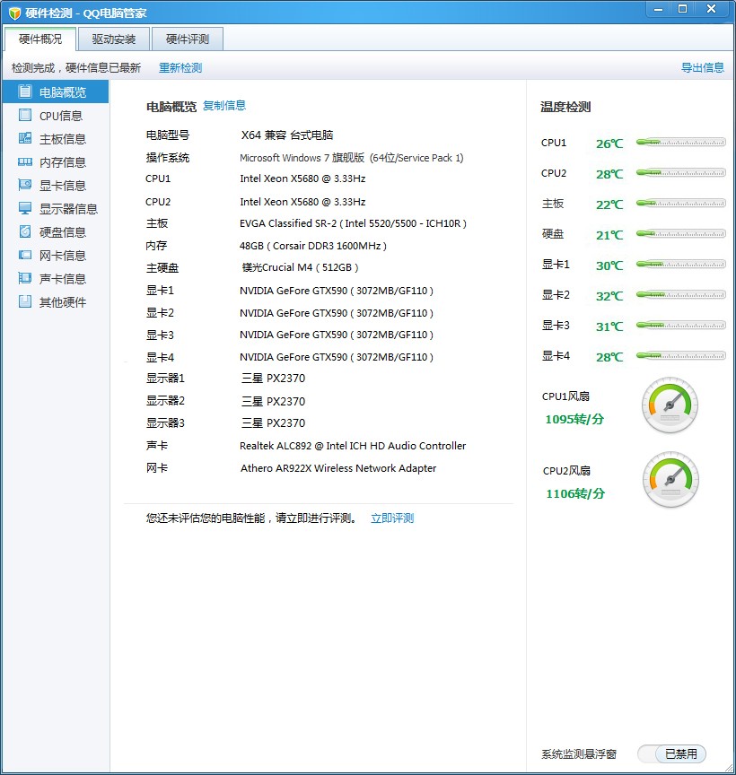Select the CPU信息 sidebar entry

tap(56, 116)
